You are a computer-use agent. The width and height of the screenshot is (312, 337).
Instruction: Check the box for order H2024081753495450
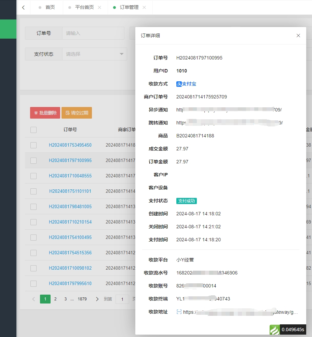tap(33, 145)
